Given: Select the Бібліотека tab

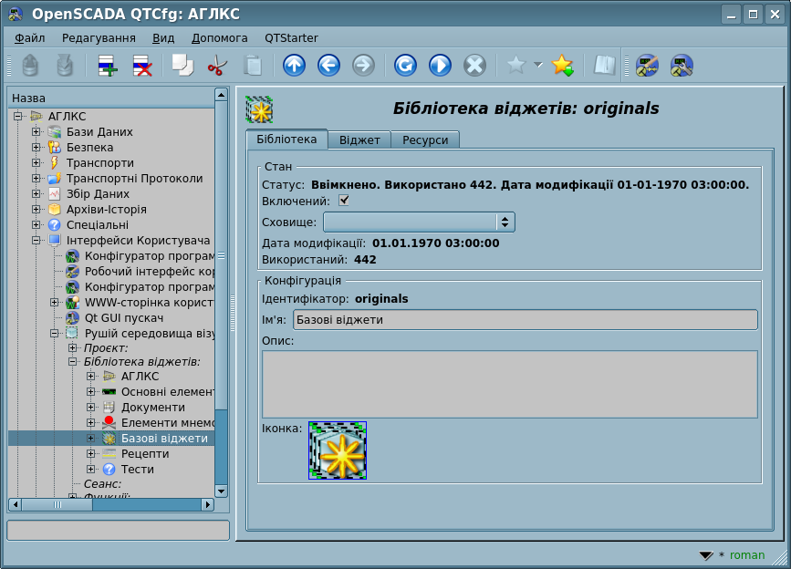Looking at the screenshot, I should tap(286, 140).
